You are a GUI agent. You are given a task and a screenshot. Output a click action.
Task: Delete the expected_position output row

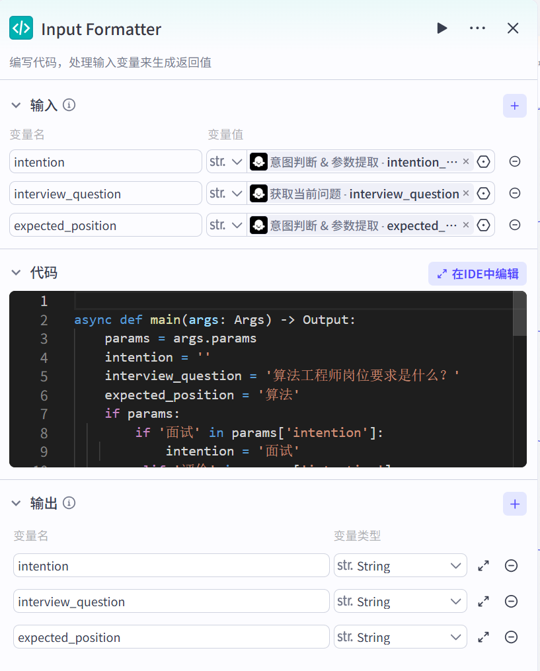511,637
